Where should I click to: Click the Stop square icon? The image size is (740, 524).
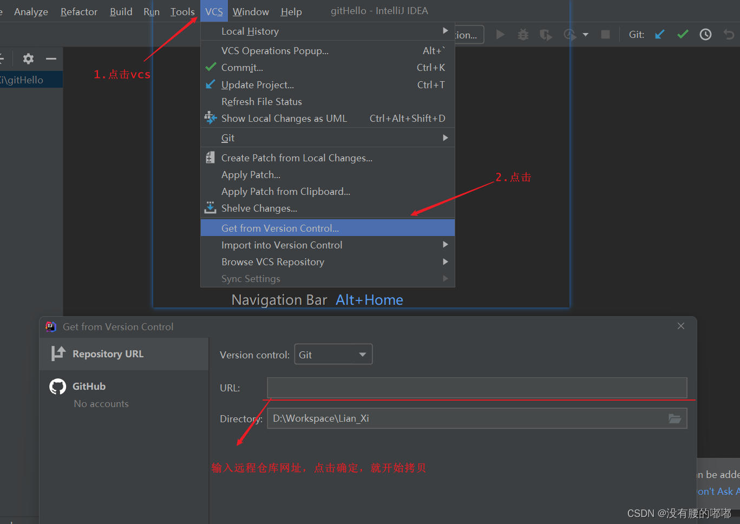605,35
